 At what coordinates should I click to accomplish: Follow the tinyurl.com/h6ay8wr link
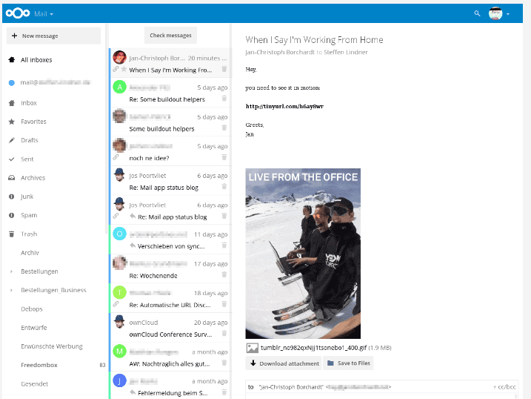pyautogui.click(x=284, y=107)
